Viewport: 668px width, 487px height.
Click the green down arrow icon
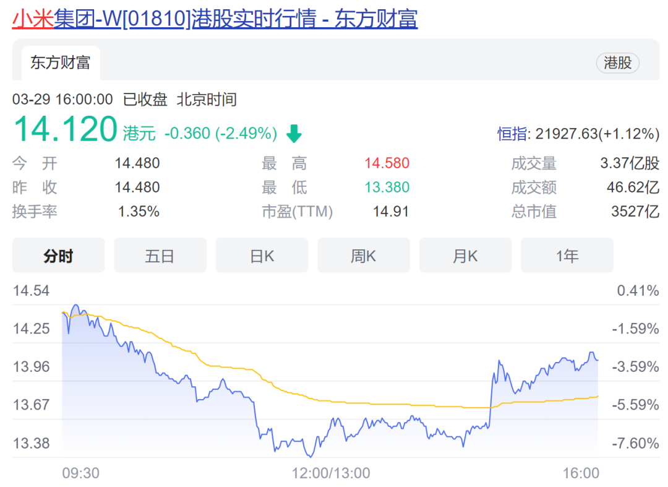click(x=294, y=133)
